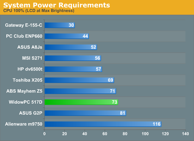Select the ASUS A8Js label
194x141 pixels.
(30, 47)
